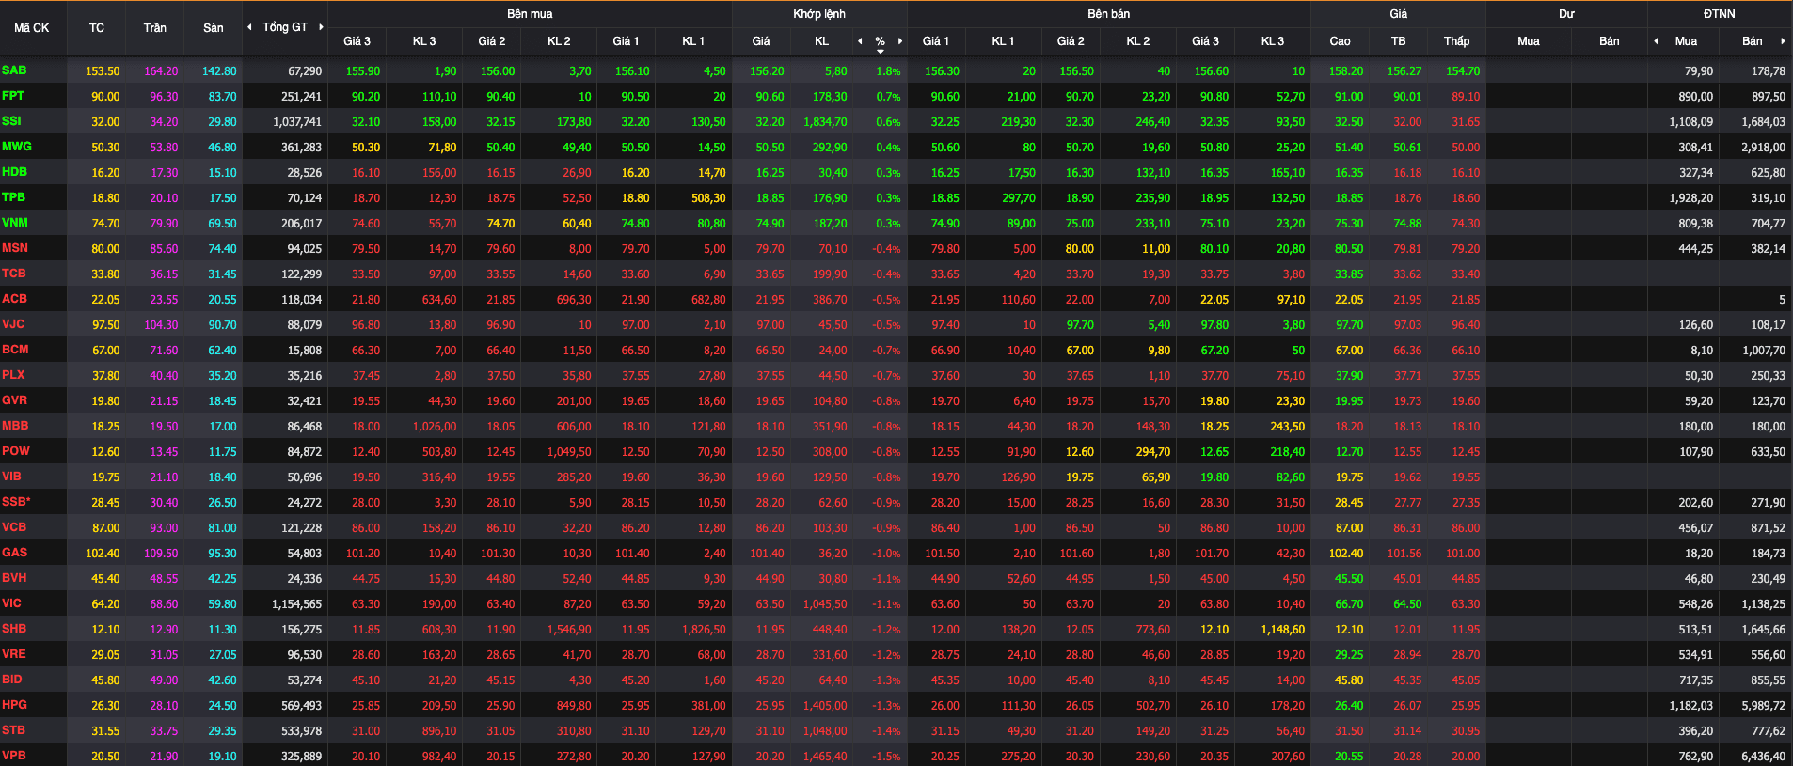Click VPB foreign sell volume 6,436,40
Screen dimensions: 1793x766
point(1763,757)
